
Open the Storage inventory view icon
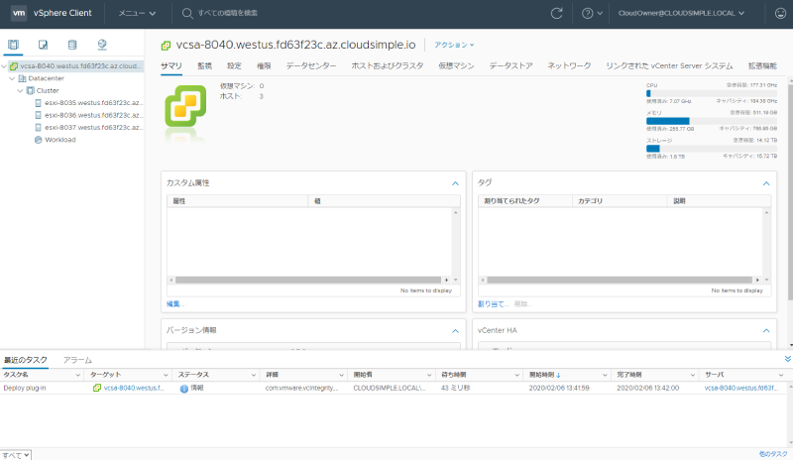tap(72, 45)
